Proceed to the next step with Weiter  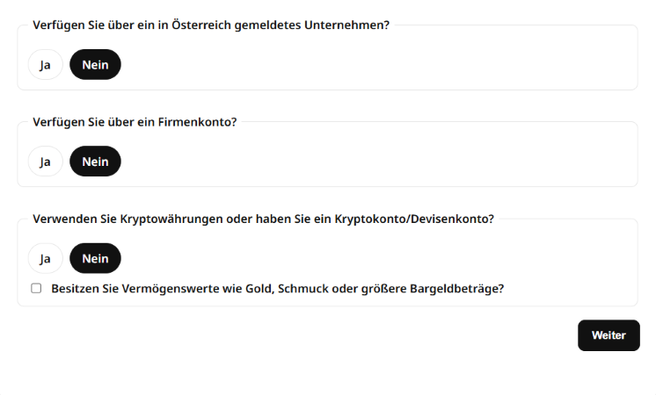click(609, 335)
